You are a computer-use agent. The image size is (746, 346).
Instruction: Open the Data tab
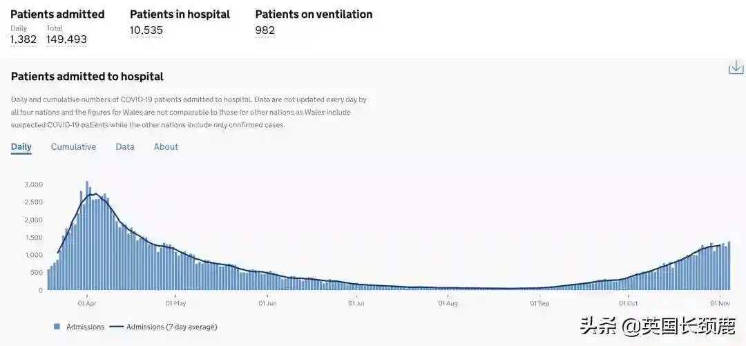[125, 147]
